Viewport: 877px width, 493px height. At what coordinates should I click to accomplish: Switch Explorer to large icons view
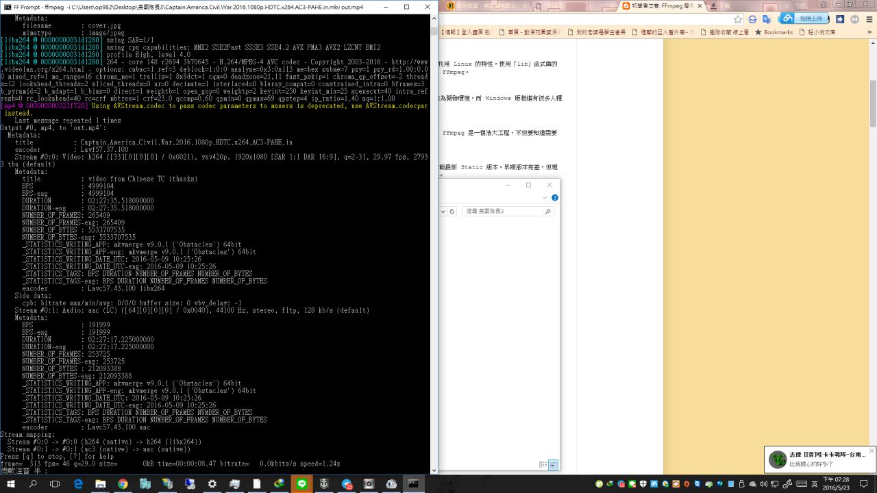tap(553, 465)
